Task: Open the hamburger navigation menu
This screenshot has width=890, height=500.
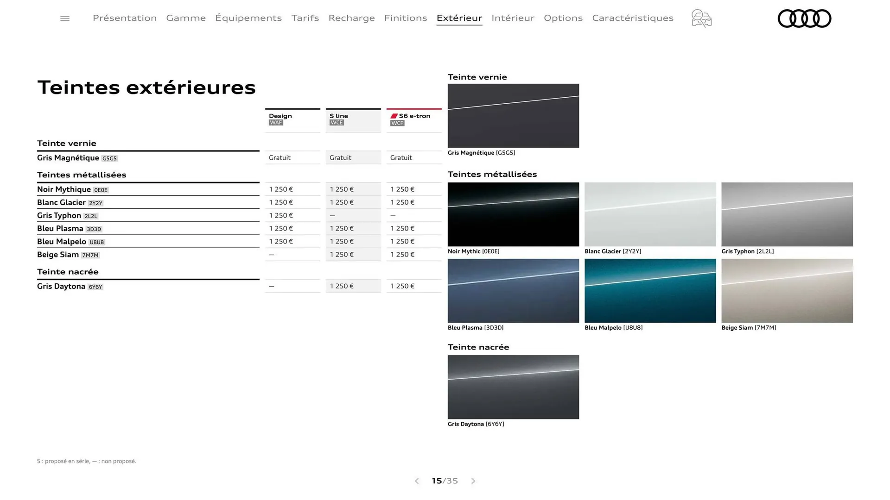Action: (x=64, y=18)
